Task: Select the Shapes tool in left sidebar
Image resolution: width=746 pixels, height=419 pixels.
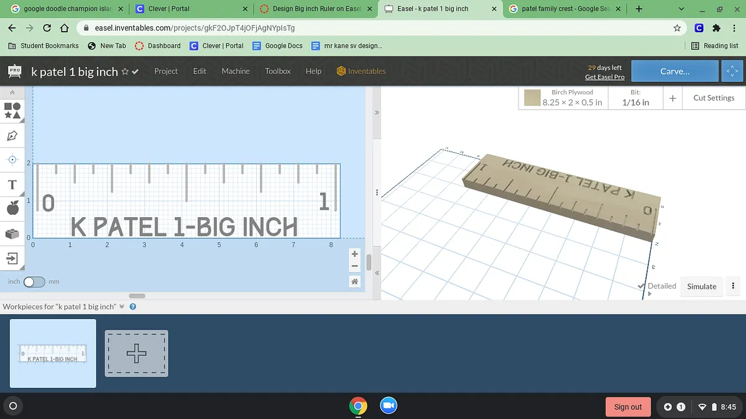Action: pos(12,110)
